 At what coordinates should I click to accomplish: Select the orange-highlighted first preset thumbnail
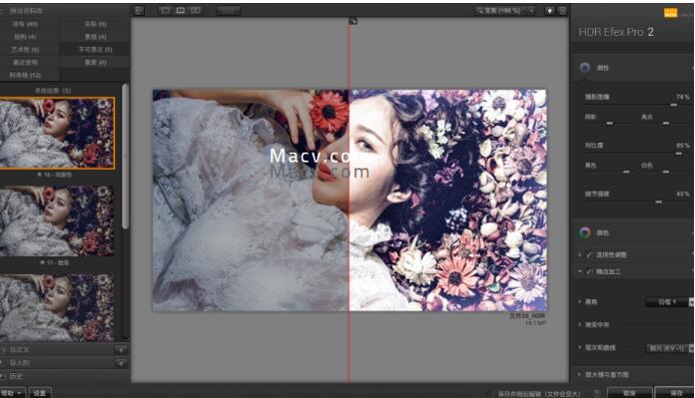coord(57,133)
